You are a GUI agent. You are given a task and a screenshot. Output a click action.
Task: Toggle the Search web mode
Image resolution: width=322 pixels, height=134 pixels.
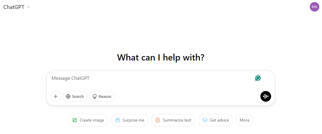75,96
